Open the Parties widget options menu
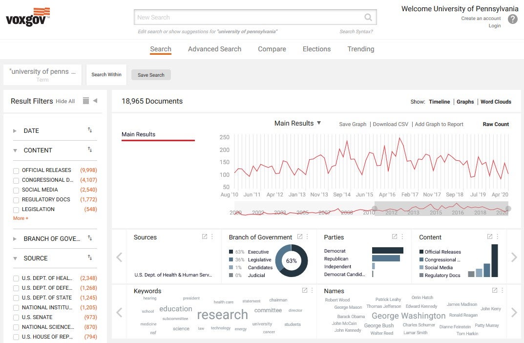Image resolution: width=524 pixels, height=343 pixels. pos(402,236)
